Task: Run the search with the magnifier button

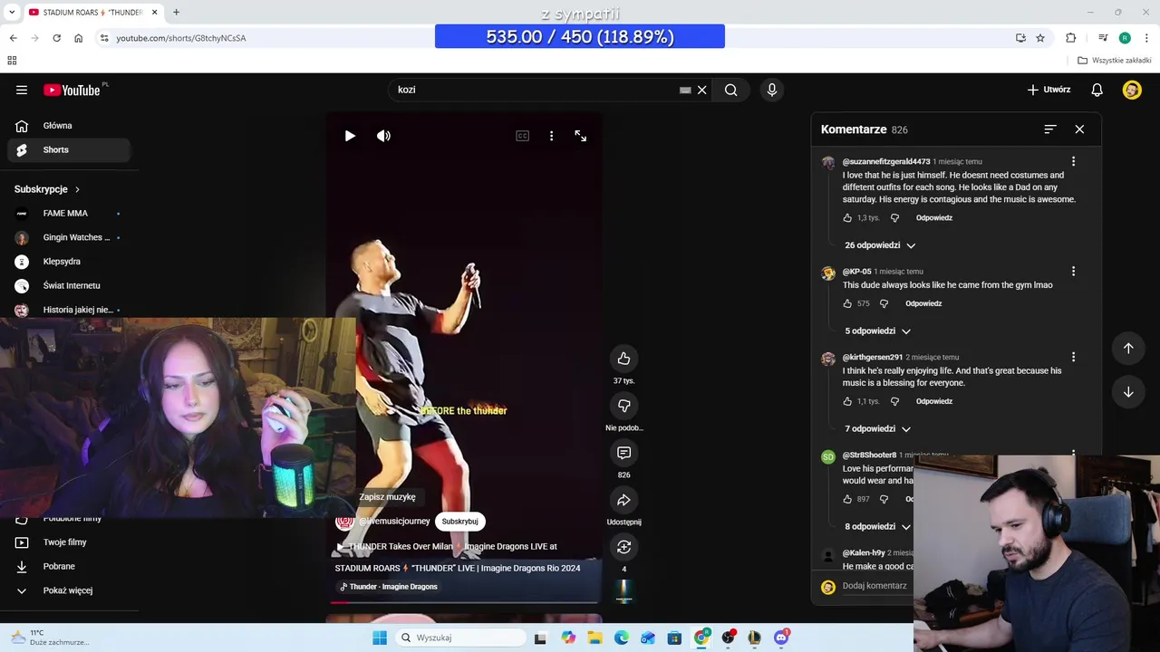Action: pos(730,90)
